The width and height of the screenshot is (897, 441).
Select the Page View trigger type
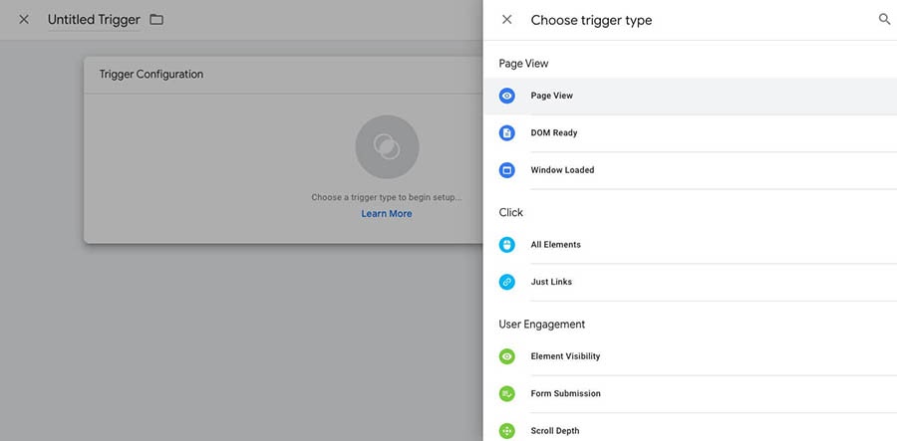691,96
